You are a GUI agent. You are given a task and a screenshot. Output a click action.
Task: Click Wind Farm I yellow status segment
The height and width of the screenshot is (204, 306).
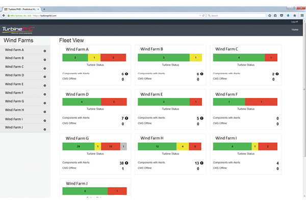255,146
